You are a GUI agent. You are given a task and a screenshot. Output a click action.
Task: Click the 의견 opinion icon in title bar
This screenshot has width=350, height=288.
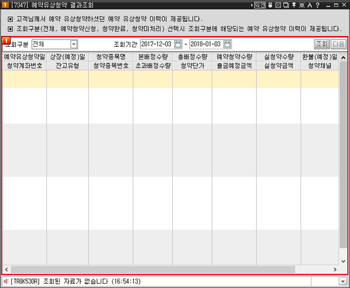click(260, 5)
